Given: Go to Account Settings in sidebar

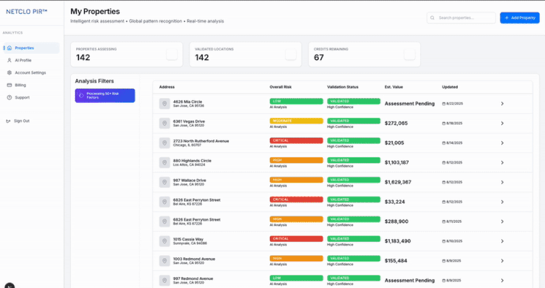Looking at the screenshot, I should (30, 72).
